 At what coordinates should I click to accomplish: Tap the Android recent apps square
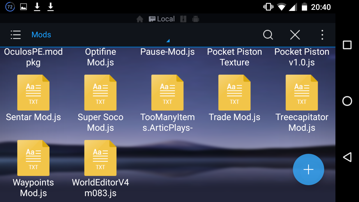point(347,45)
